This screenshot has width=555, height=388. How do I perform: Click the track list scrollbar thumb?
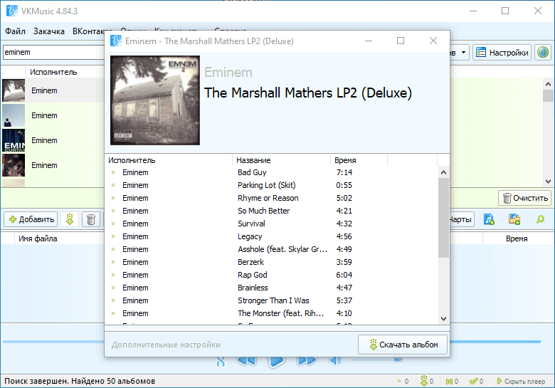tap(443, 218)
